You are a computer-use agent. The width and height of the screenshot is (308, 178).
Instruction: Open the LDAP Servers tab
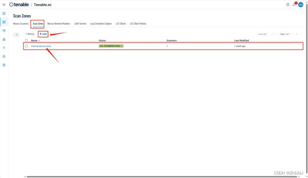[80, 24]
